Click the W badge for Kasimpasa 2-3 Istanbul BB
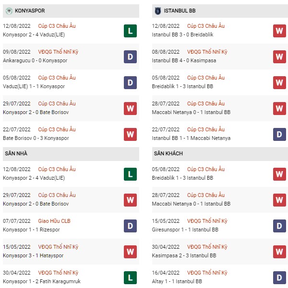This screenshot has height=288, width=288. tap(279, 252)
